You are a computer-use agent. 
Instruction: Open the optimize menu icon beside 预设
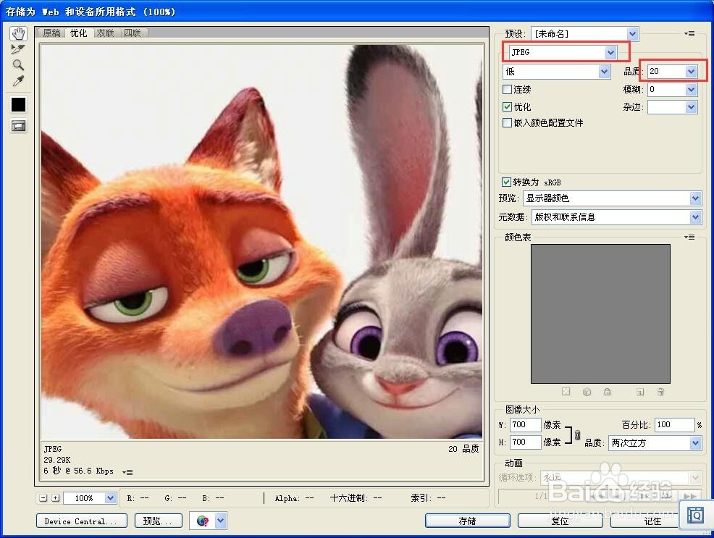689,34
